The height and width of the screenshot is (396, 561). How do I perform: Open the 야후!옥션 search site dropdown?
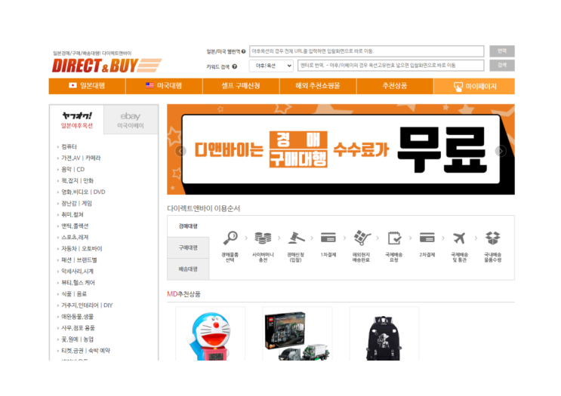(x=271, y=66)
